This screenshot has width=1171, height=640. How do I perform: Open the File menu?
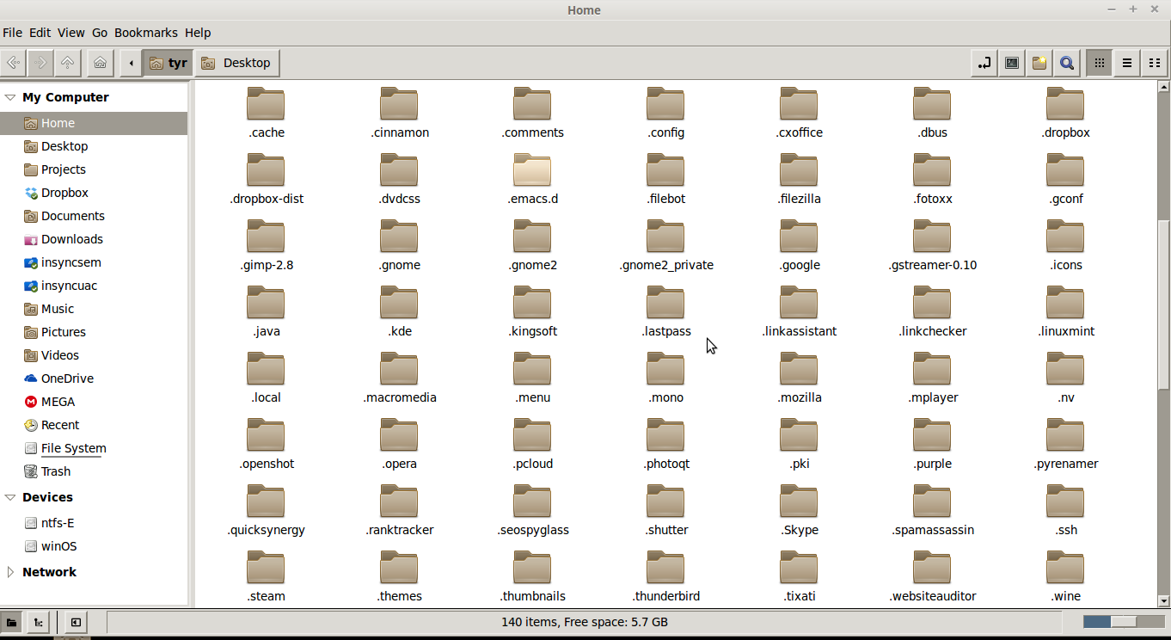12,33
